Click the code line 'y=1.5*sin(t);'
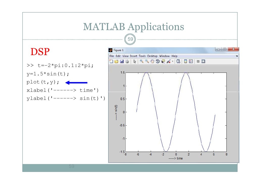The image size is (260, 184). tap(48, 74)
